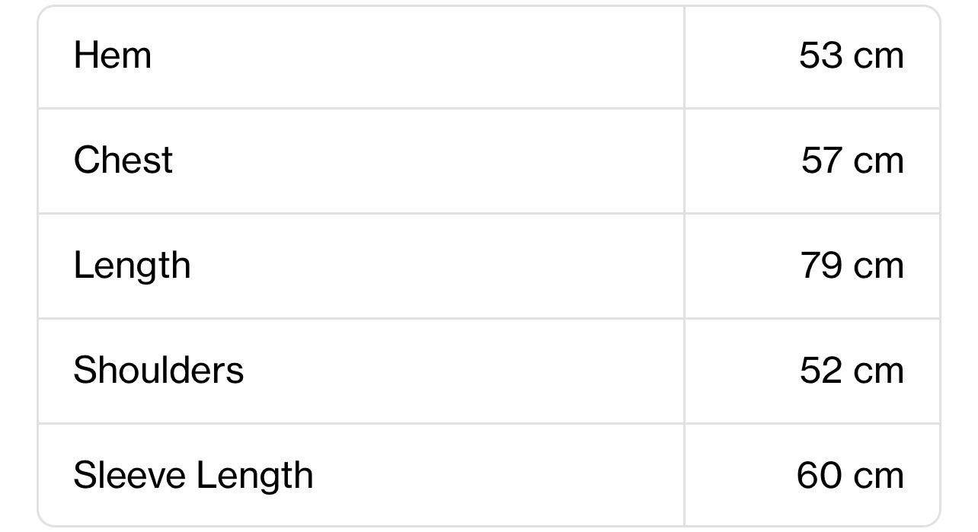Click the 52 cm shoulders value
Image resolution: width=978 pixels, height=532 pixels.
[x=852, y=371]
